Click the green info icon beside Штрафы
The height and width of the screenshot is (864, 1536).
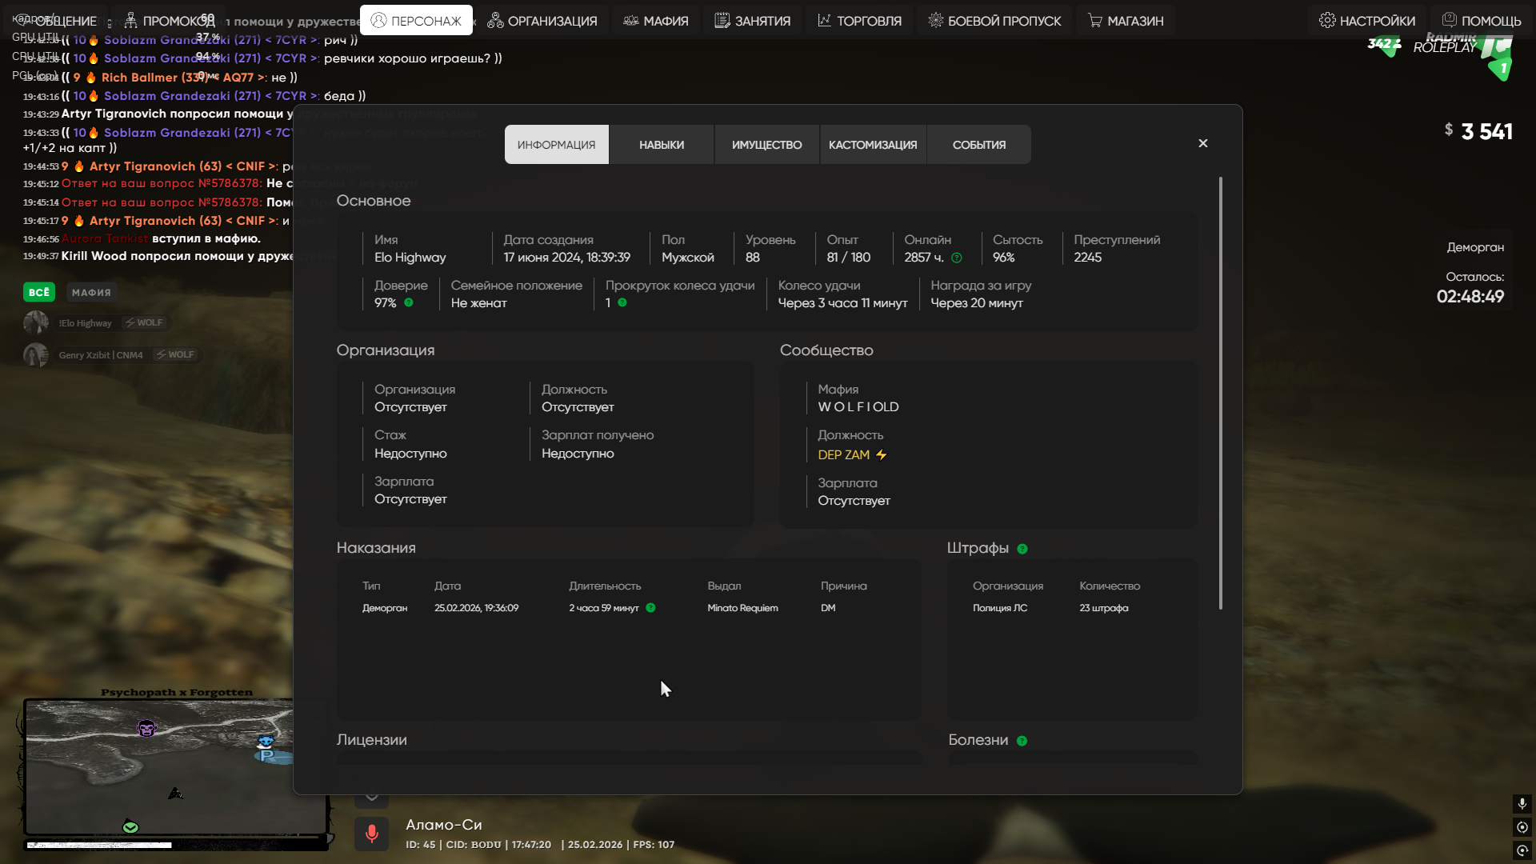pos(1022,549)
